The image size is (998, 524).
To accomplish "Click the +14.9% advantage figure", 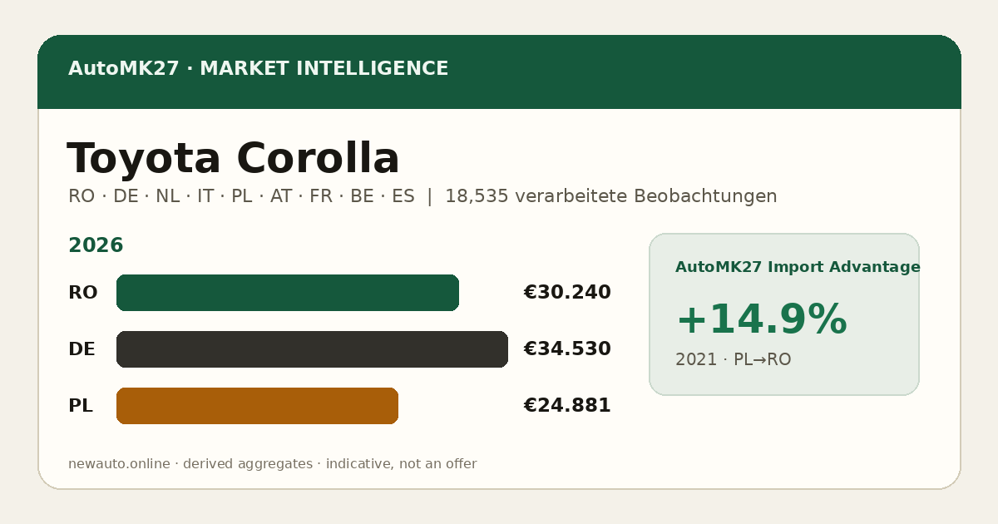I will point(761,320).
